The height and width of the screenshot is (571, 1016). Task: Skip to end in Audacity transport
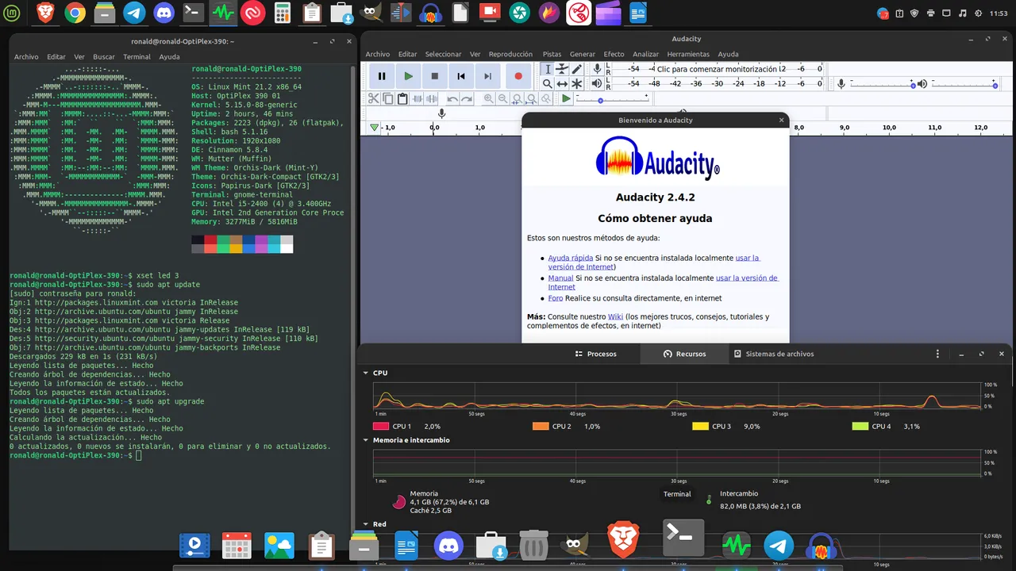(488, 76)
